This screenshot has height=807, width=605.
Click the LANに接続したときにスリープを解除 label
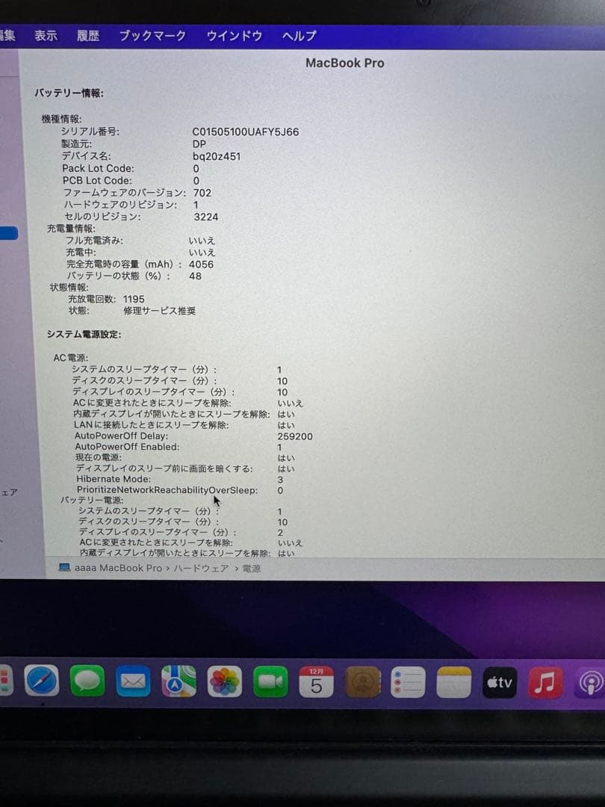[x=151, y=425]
